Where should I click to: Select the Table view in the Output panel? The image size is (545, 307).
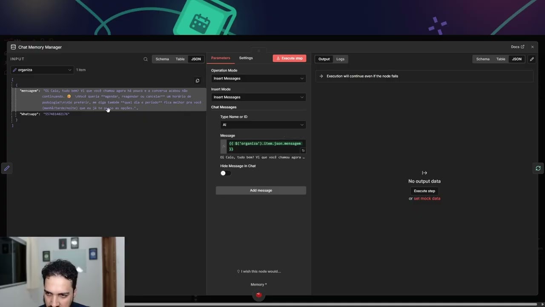pos(501,59)
